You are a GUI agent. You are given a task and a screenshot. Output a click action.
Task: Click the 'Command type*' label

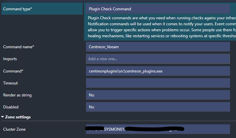tap(18, 9)
